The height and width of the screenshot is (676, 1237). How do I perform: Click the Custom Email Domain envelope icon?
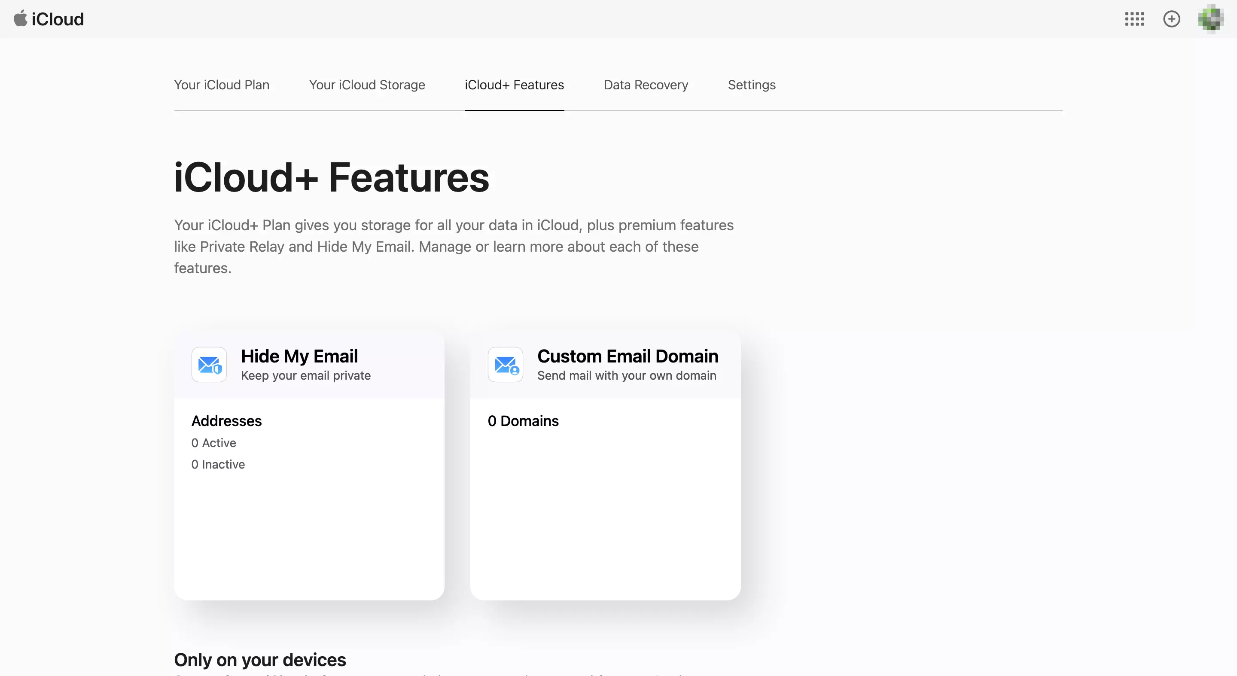pos(505,364)
